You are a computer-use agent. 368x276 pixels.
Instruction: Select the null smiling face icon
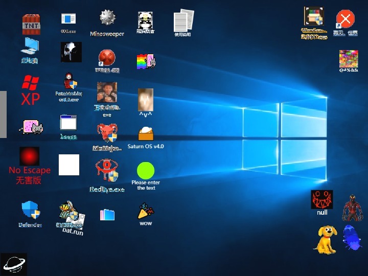point(322,199)
